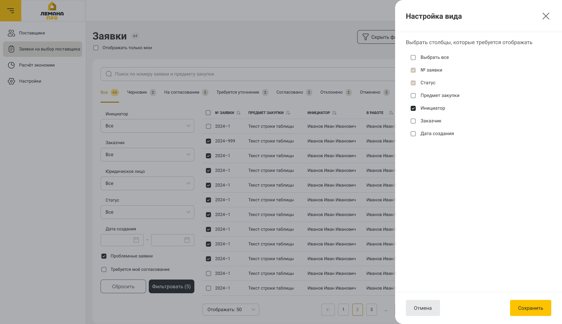Click the Отмена button
562x324 pixels.
423,308
